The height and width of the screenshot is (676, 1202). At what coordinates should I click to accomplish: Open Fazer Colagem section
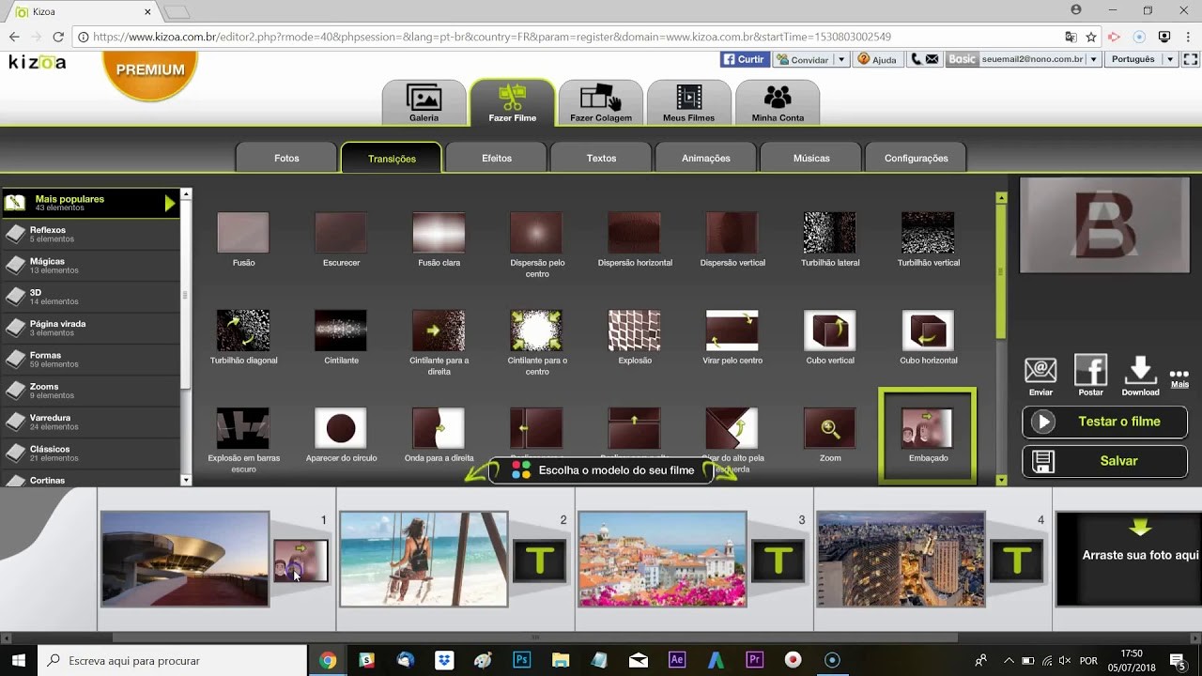click(x=600, y=99)
